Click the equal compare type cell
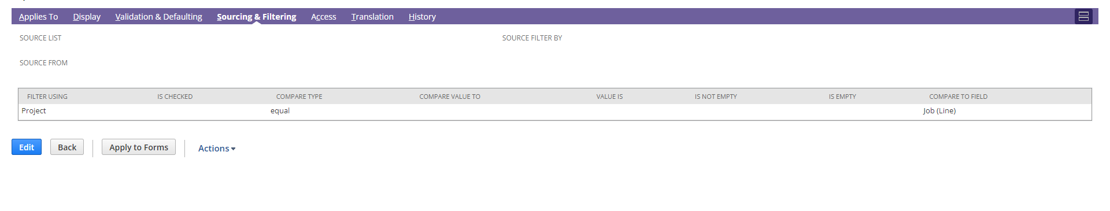Screen dimensions: 1110x211 280,111
